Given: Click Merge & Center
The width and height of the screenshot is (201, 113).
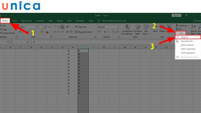Looking at the screenshot, I should [x=83, y=32].
